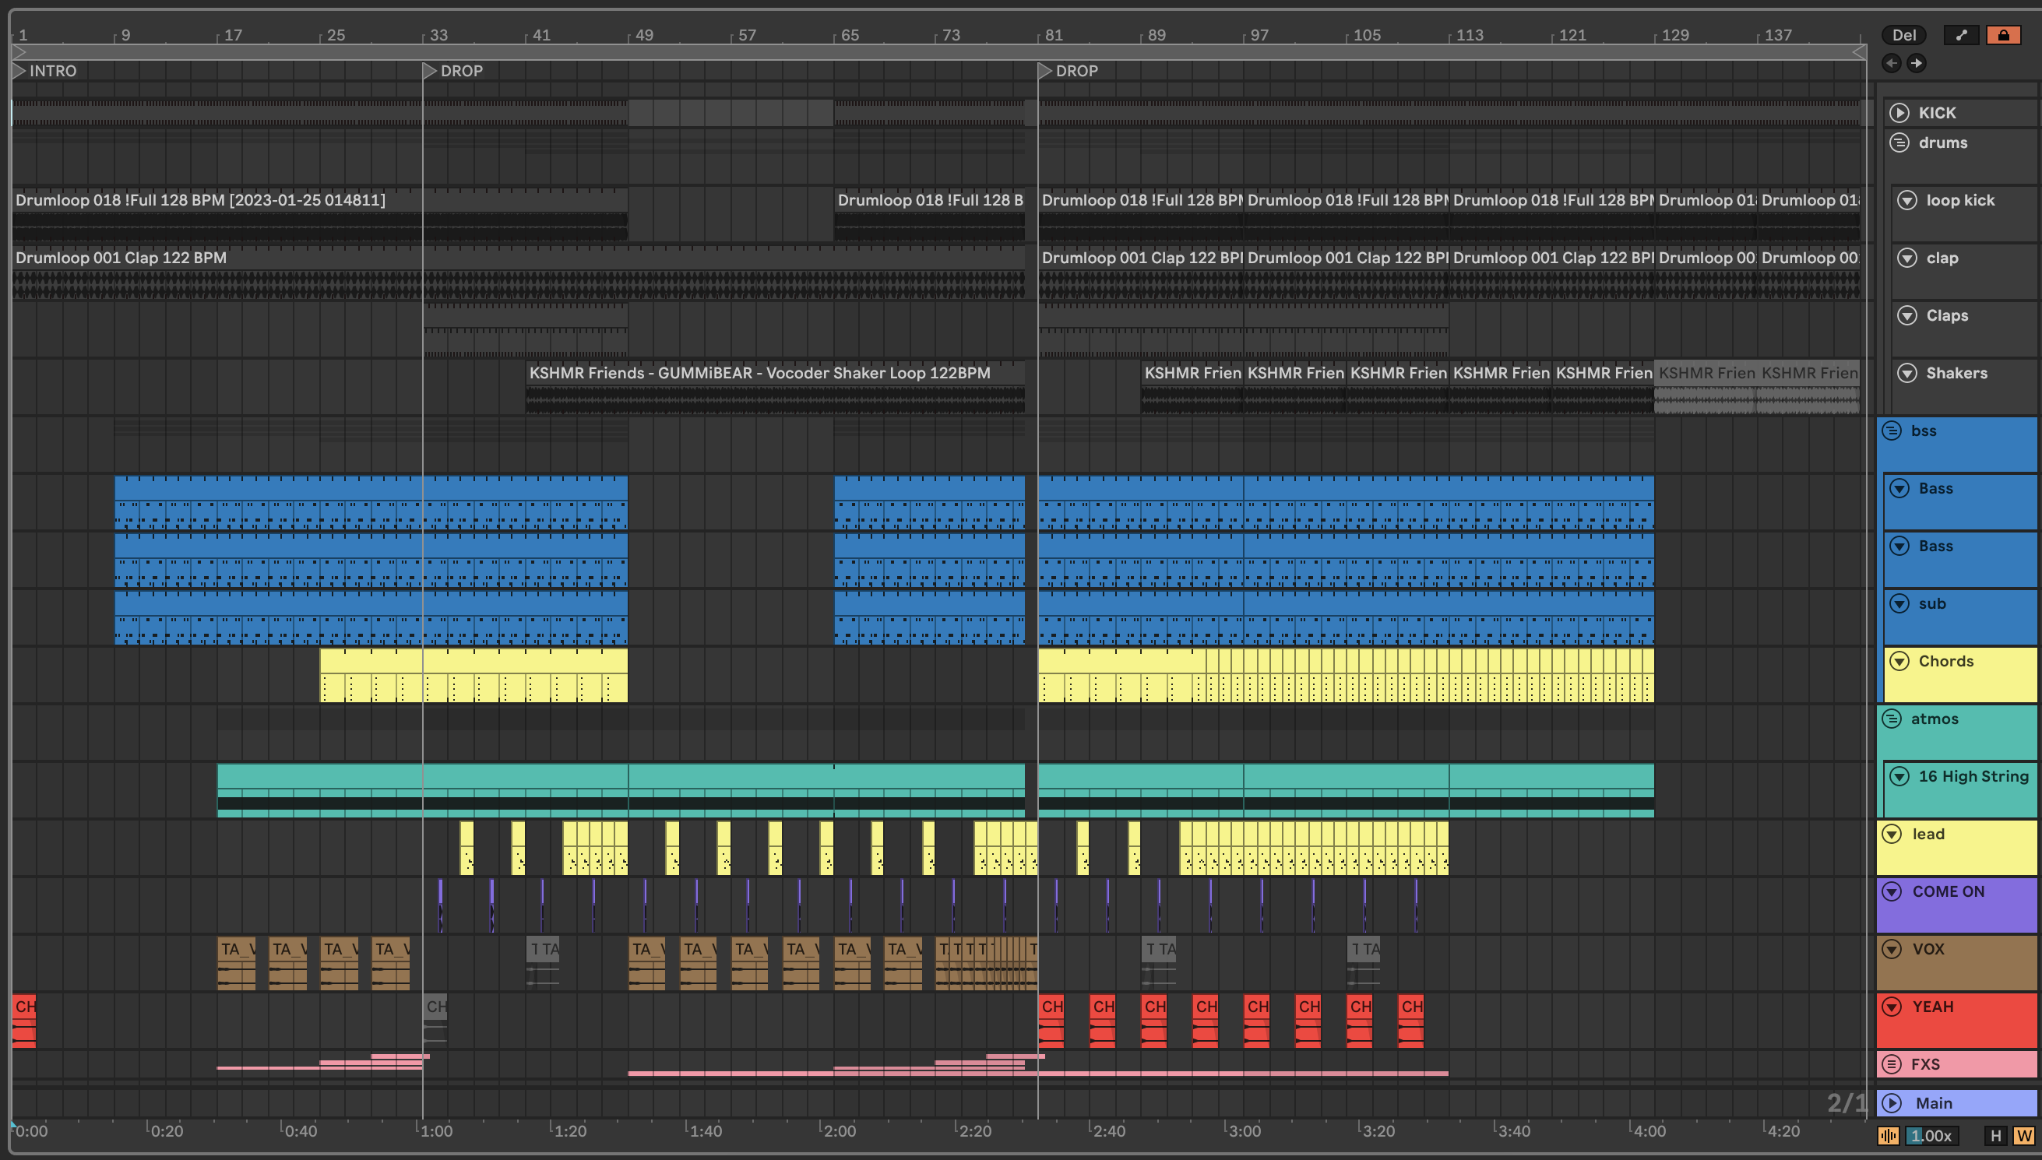This screenshot has height=1160, width=2042.
Task: Collapse the drums group track
Action: tap(1899, 143)
